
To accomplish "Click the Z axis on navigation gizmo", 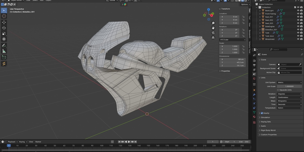I will (x=208, y=9).
